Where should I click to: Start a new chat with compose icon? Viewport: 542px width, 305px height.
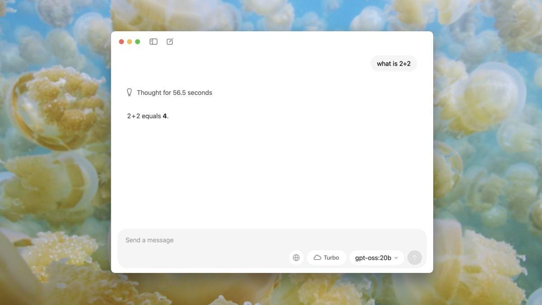click(x=170, y=42)
